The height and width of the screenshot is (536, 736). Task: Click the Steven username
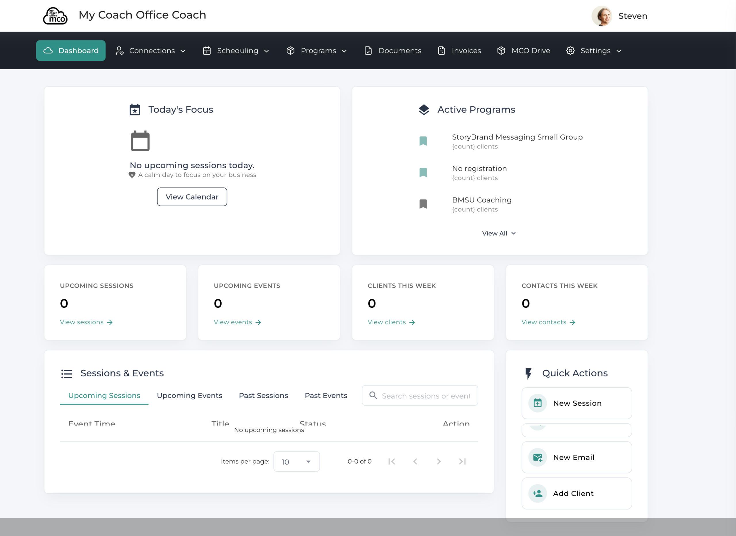coord(632,16)
